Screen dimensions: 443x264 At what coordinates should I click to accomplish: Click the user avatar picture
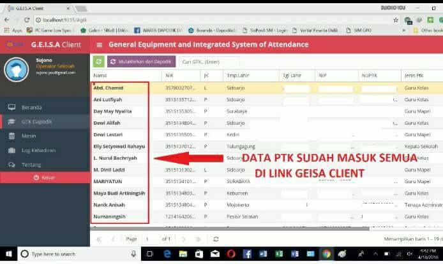(x=16, y=69)
